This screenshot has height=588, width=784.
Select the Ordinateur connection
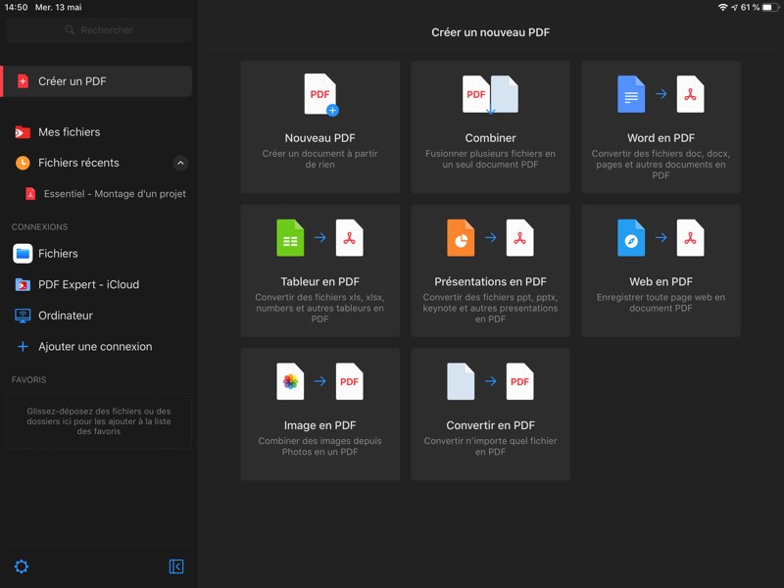pos(65,316)
